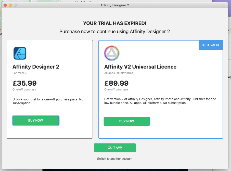231x171 pixels.
Task: Open the Switch to another account link
Action: tap(115, 159)
